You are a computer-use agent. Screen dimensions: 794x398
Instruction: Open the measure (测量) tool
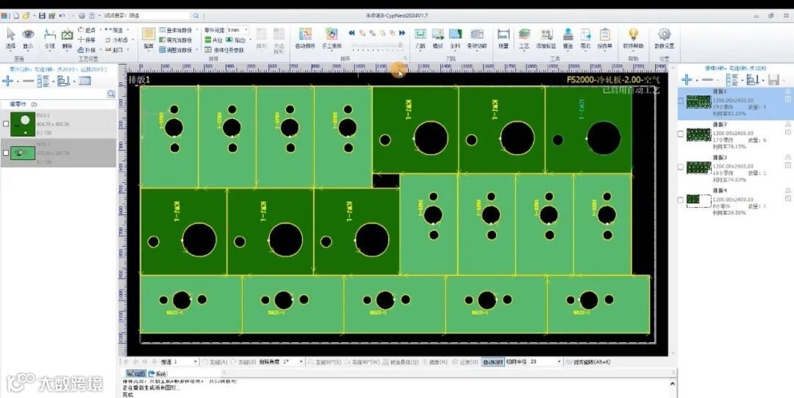tap(504, 38)
